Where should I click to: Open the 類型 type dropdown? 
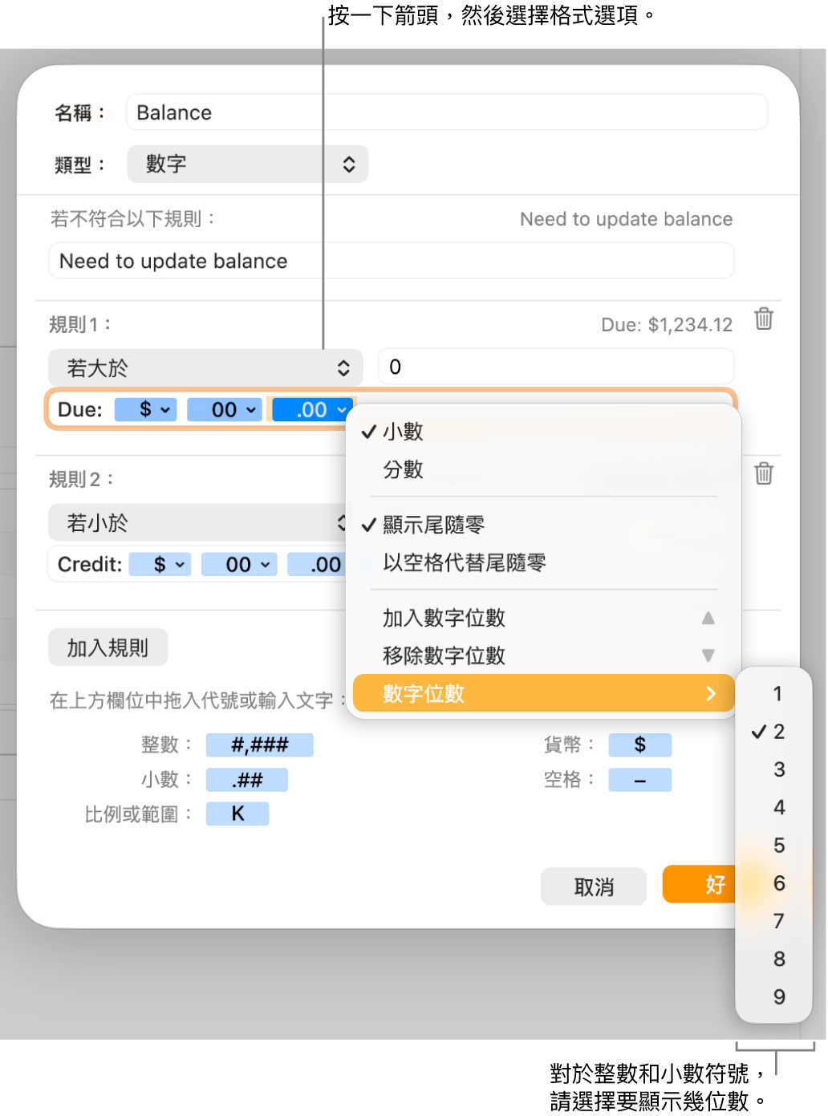(247, 164)
